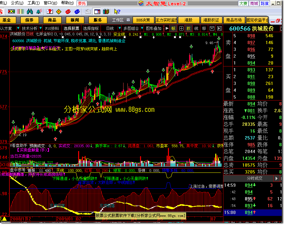
Task: Click the 商品 button
Action: [x=52, y=20]
